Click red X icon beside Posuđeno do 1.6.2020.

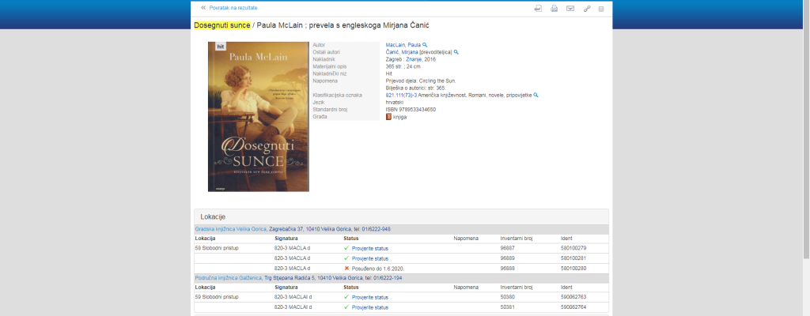(x=346, y=268)
